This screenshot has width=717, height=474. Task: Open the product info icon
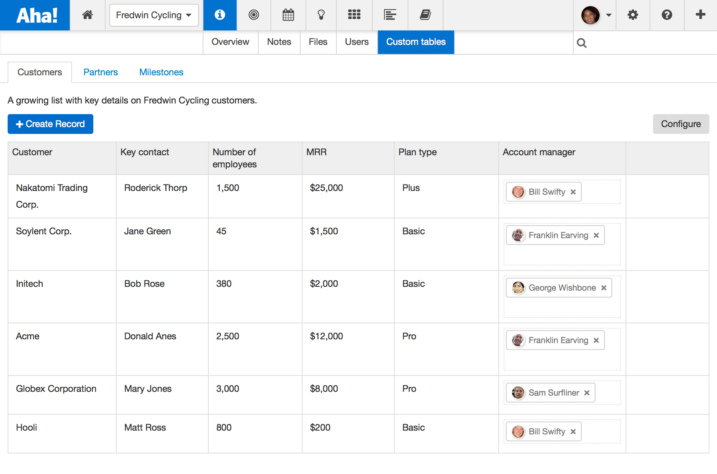(x=220, y=15)
